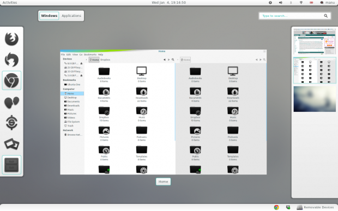
Task: Eject the 2.0 GB device in sidebar
Action: coord(81,75)
